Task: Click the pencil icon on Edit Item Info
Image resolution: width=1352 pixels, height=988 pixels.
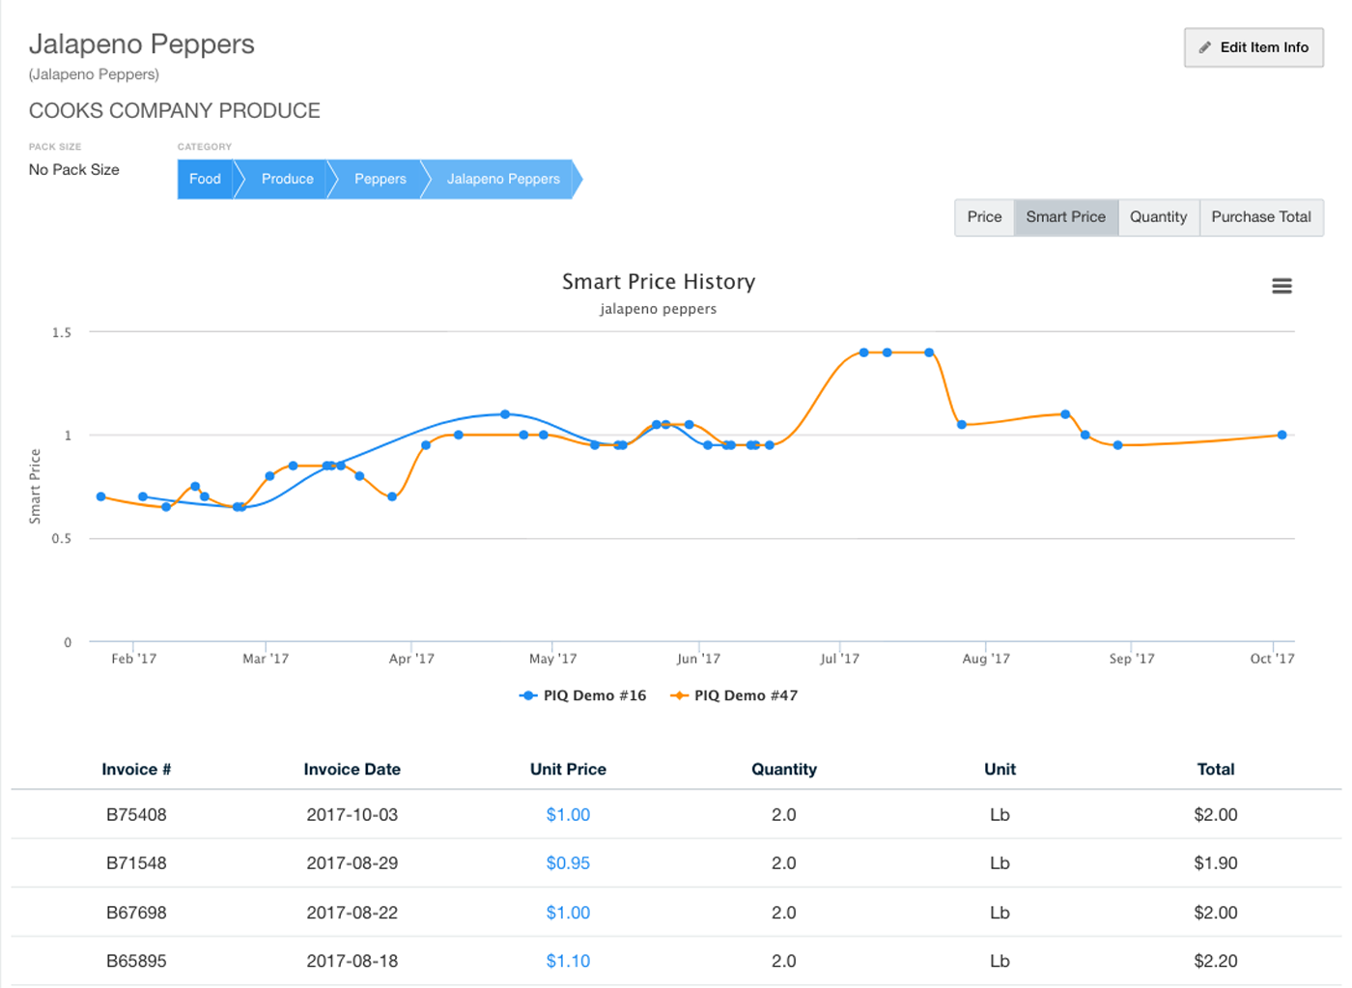Action: (1206, 46)
